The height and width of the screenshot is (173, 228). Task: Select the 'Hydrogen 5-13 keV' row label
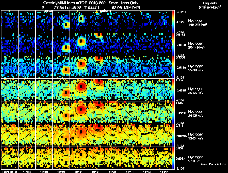(x=196, y=159)
